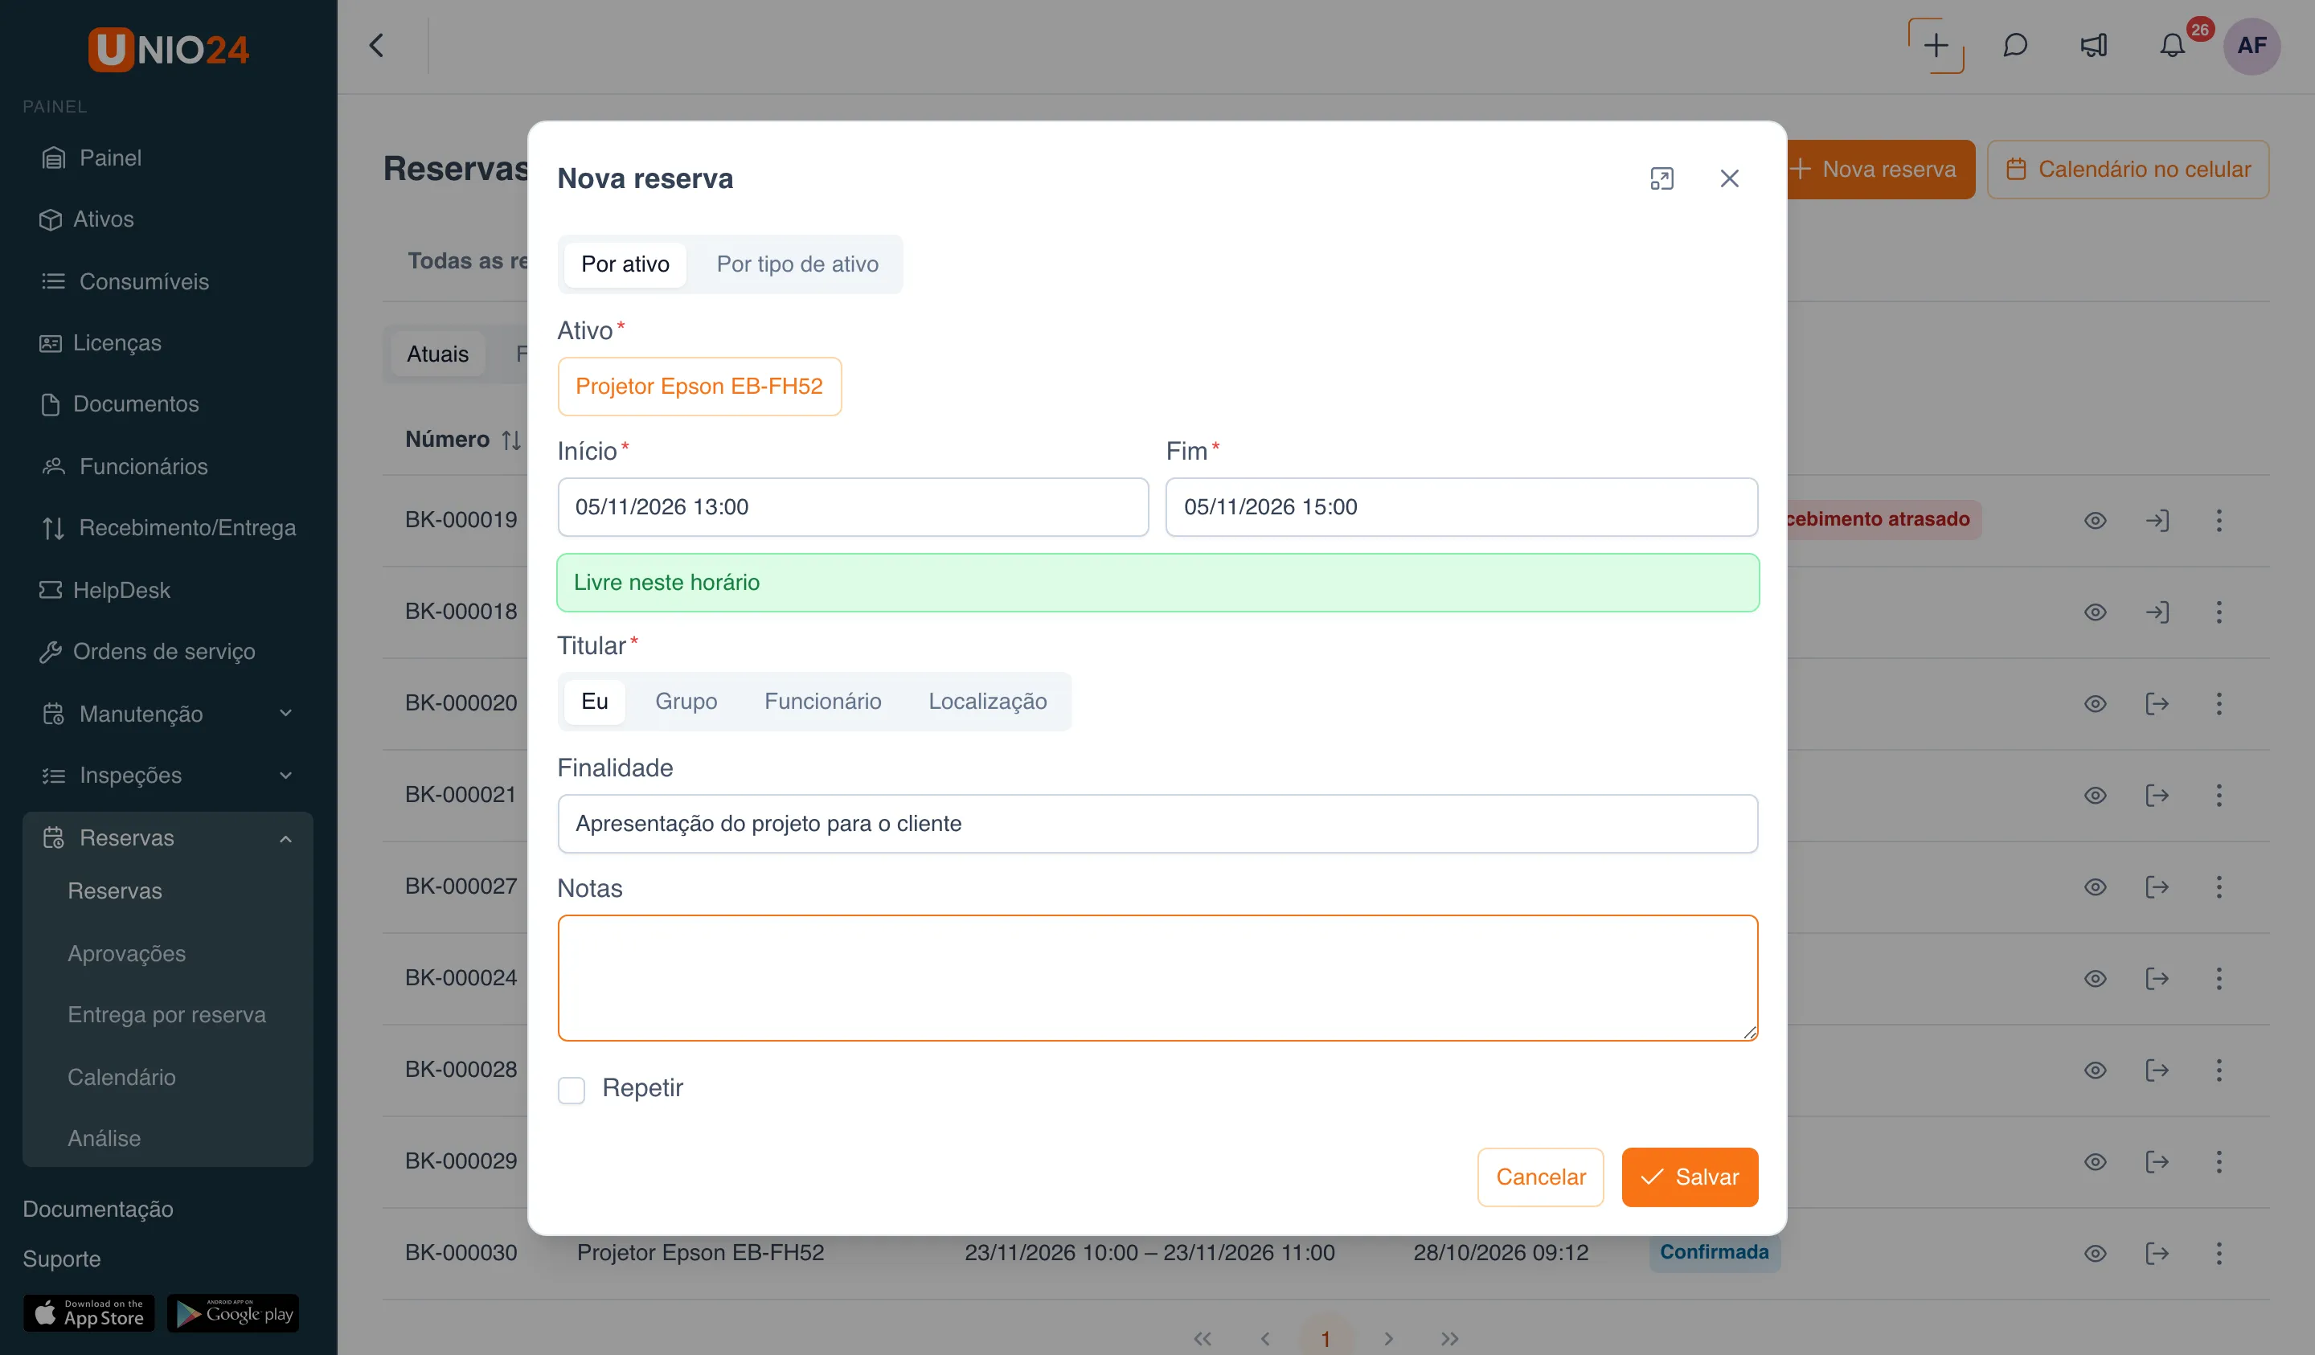This screenshot has height=1355, width=2315.
Task: Collapse sidebar with the back arrow
Action: tap(377, 45)
